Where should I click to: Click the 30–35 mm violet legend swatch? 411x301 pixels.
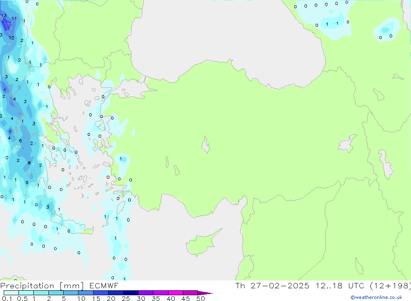pyautogui.click(x=145, y=293)
